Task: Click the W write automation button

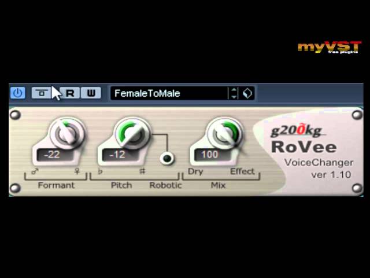Action: (91, 93)
